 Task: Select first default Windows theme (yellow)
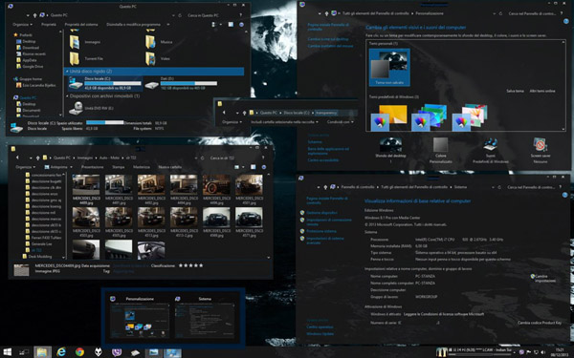tap(388, 117)
